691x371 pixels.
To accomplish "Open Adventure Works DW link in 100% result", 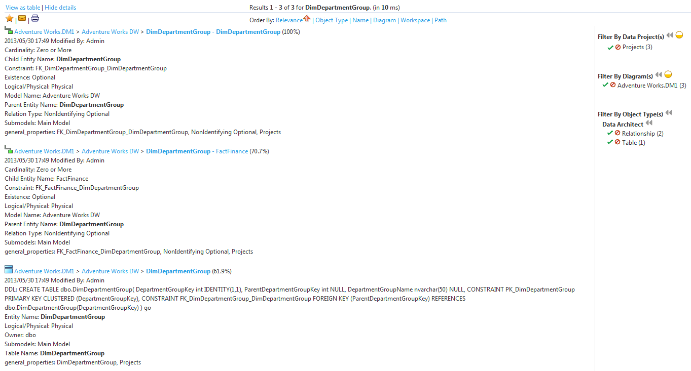I will 110,32.
